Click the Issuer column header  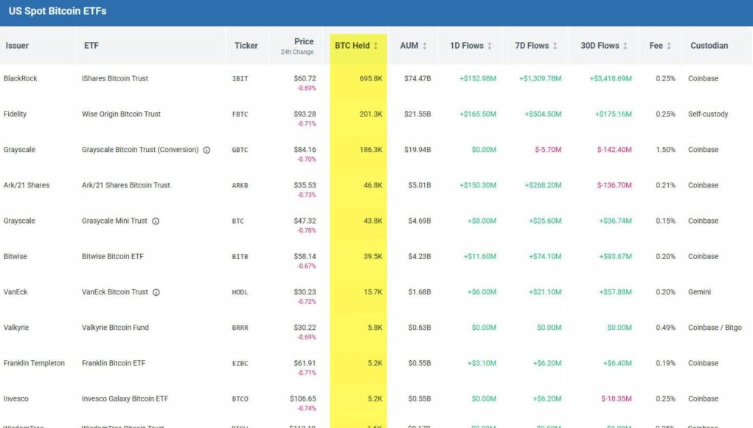tap(17, 46)
